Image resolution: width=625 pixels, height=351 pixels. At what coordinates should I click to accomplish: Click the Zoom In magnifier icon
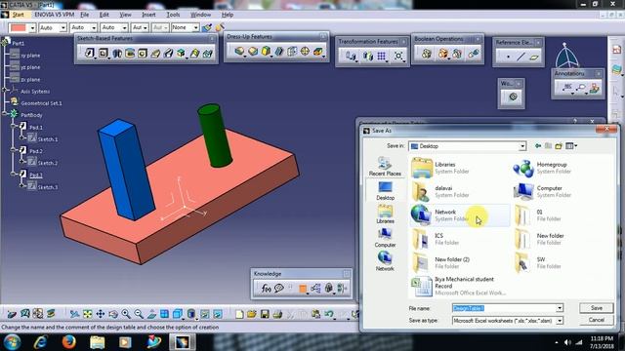coord(126,314)
